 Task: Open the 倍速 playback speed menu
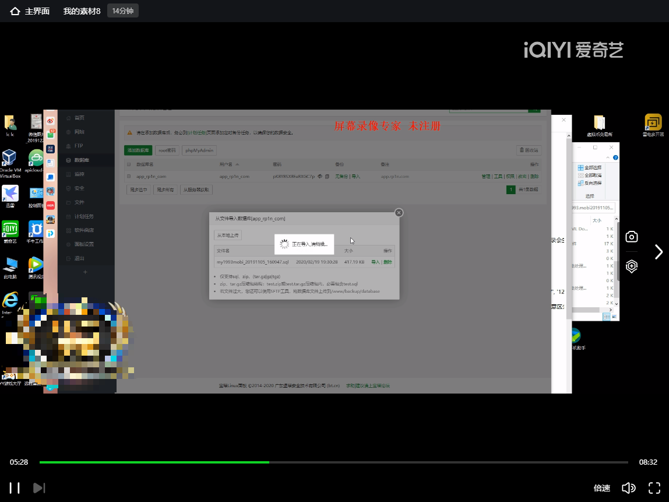(x=601, y=488)
